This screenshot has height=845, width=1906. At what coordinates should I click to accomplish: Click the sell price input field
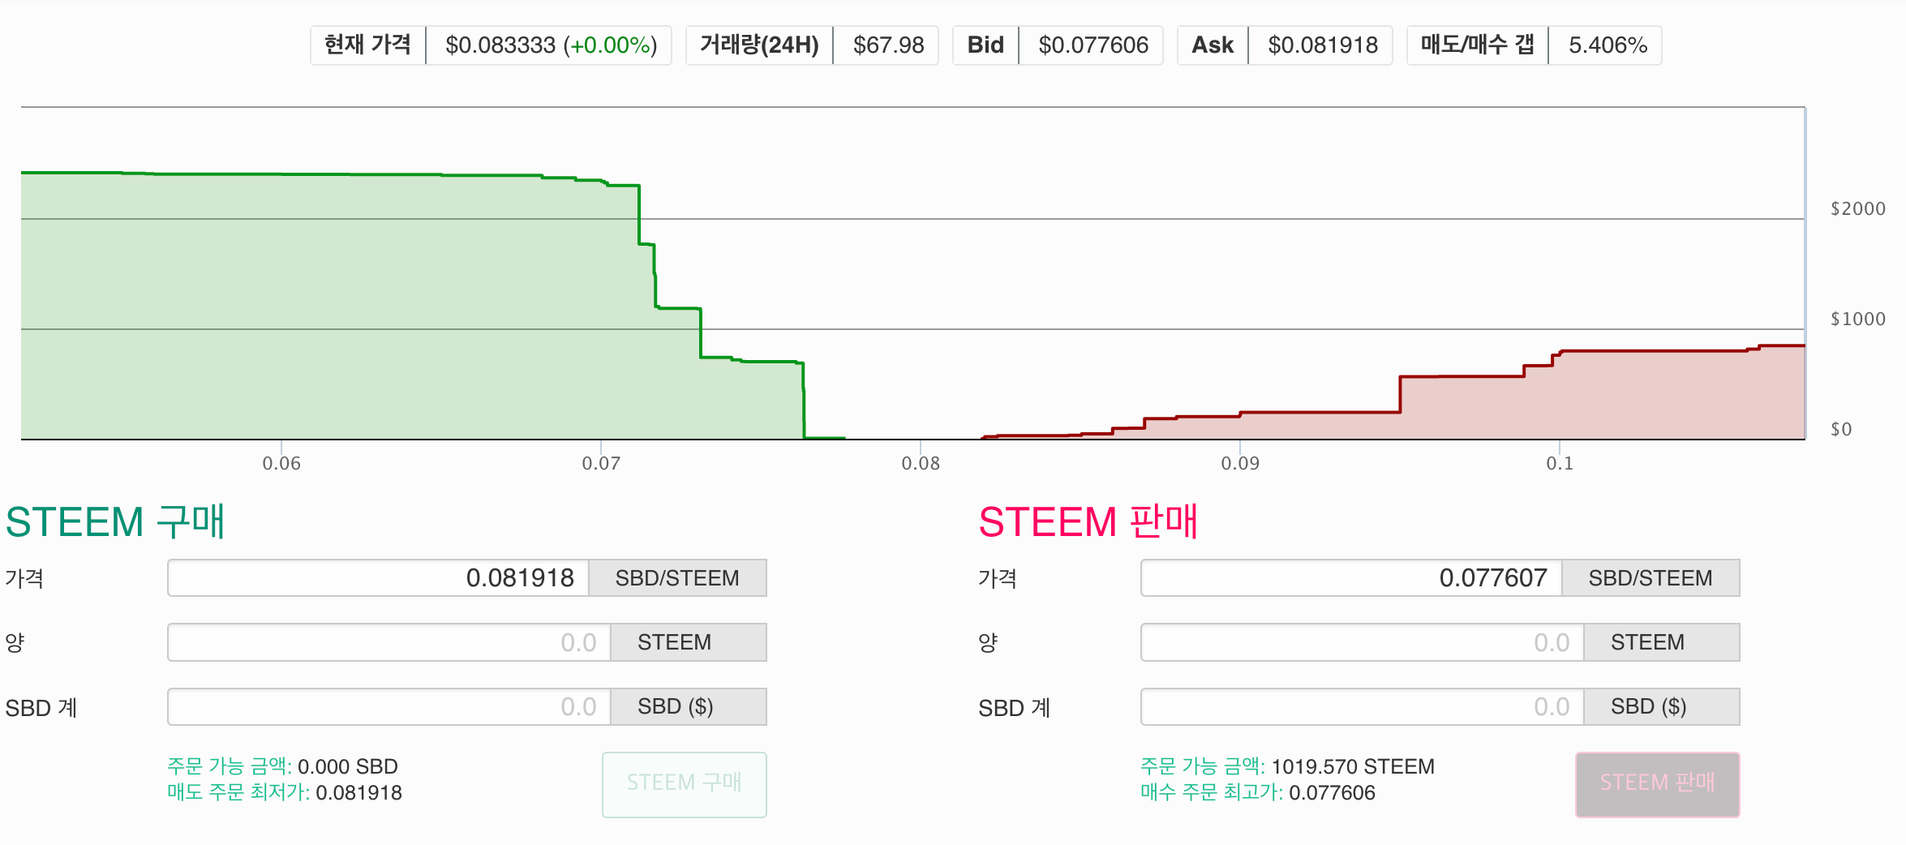tap(1351, 578)
